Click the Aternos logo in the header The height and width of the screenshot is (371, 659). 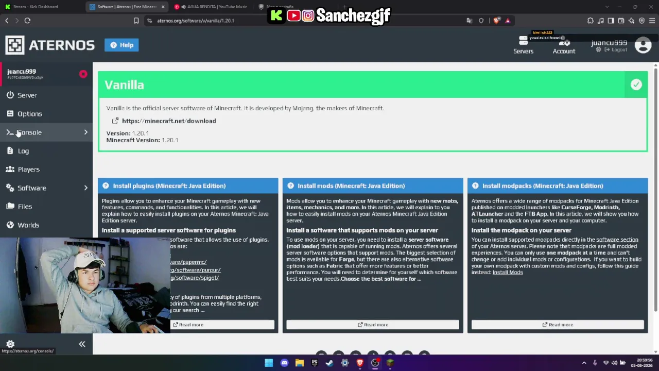click(50, 45)
